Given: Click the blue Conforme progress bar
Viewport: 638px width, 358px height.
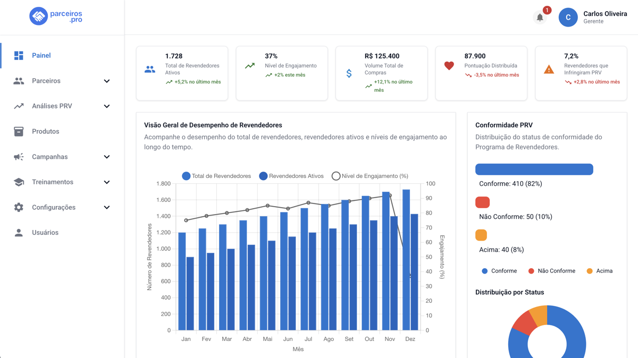Looking at the screenshot, I should click(534, 169).
